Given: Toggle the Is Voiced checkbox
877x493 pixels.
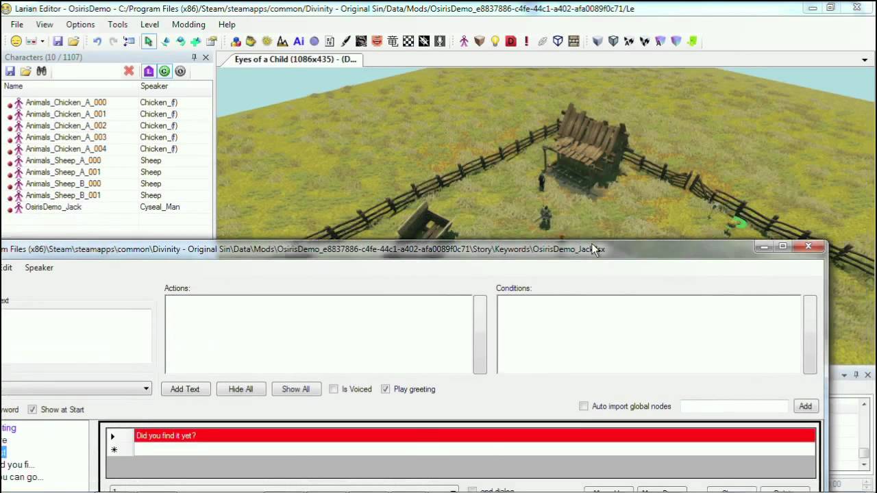Looking at the screenshot, I should click(334, 389).
